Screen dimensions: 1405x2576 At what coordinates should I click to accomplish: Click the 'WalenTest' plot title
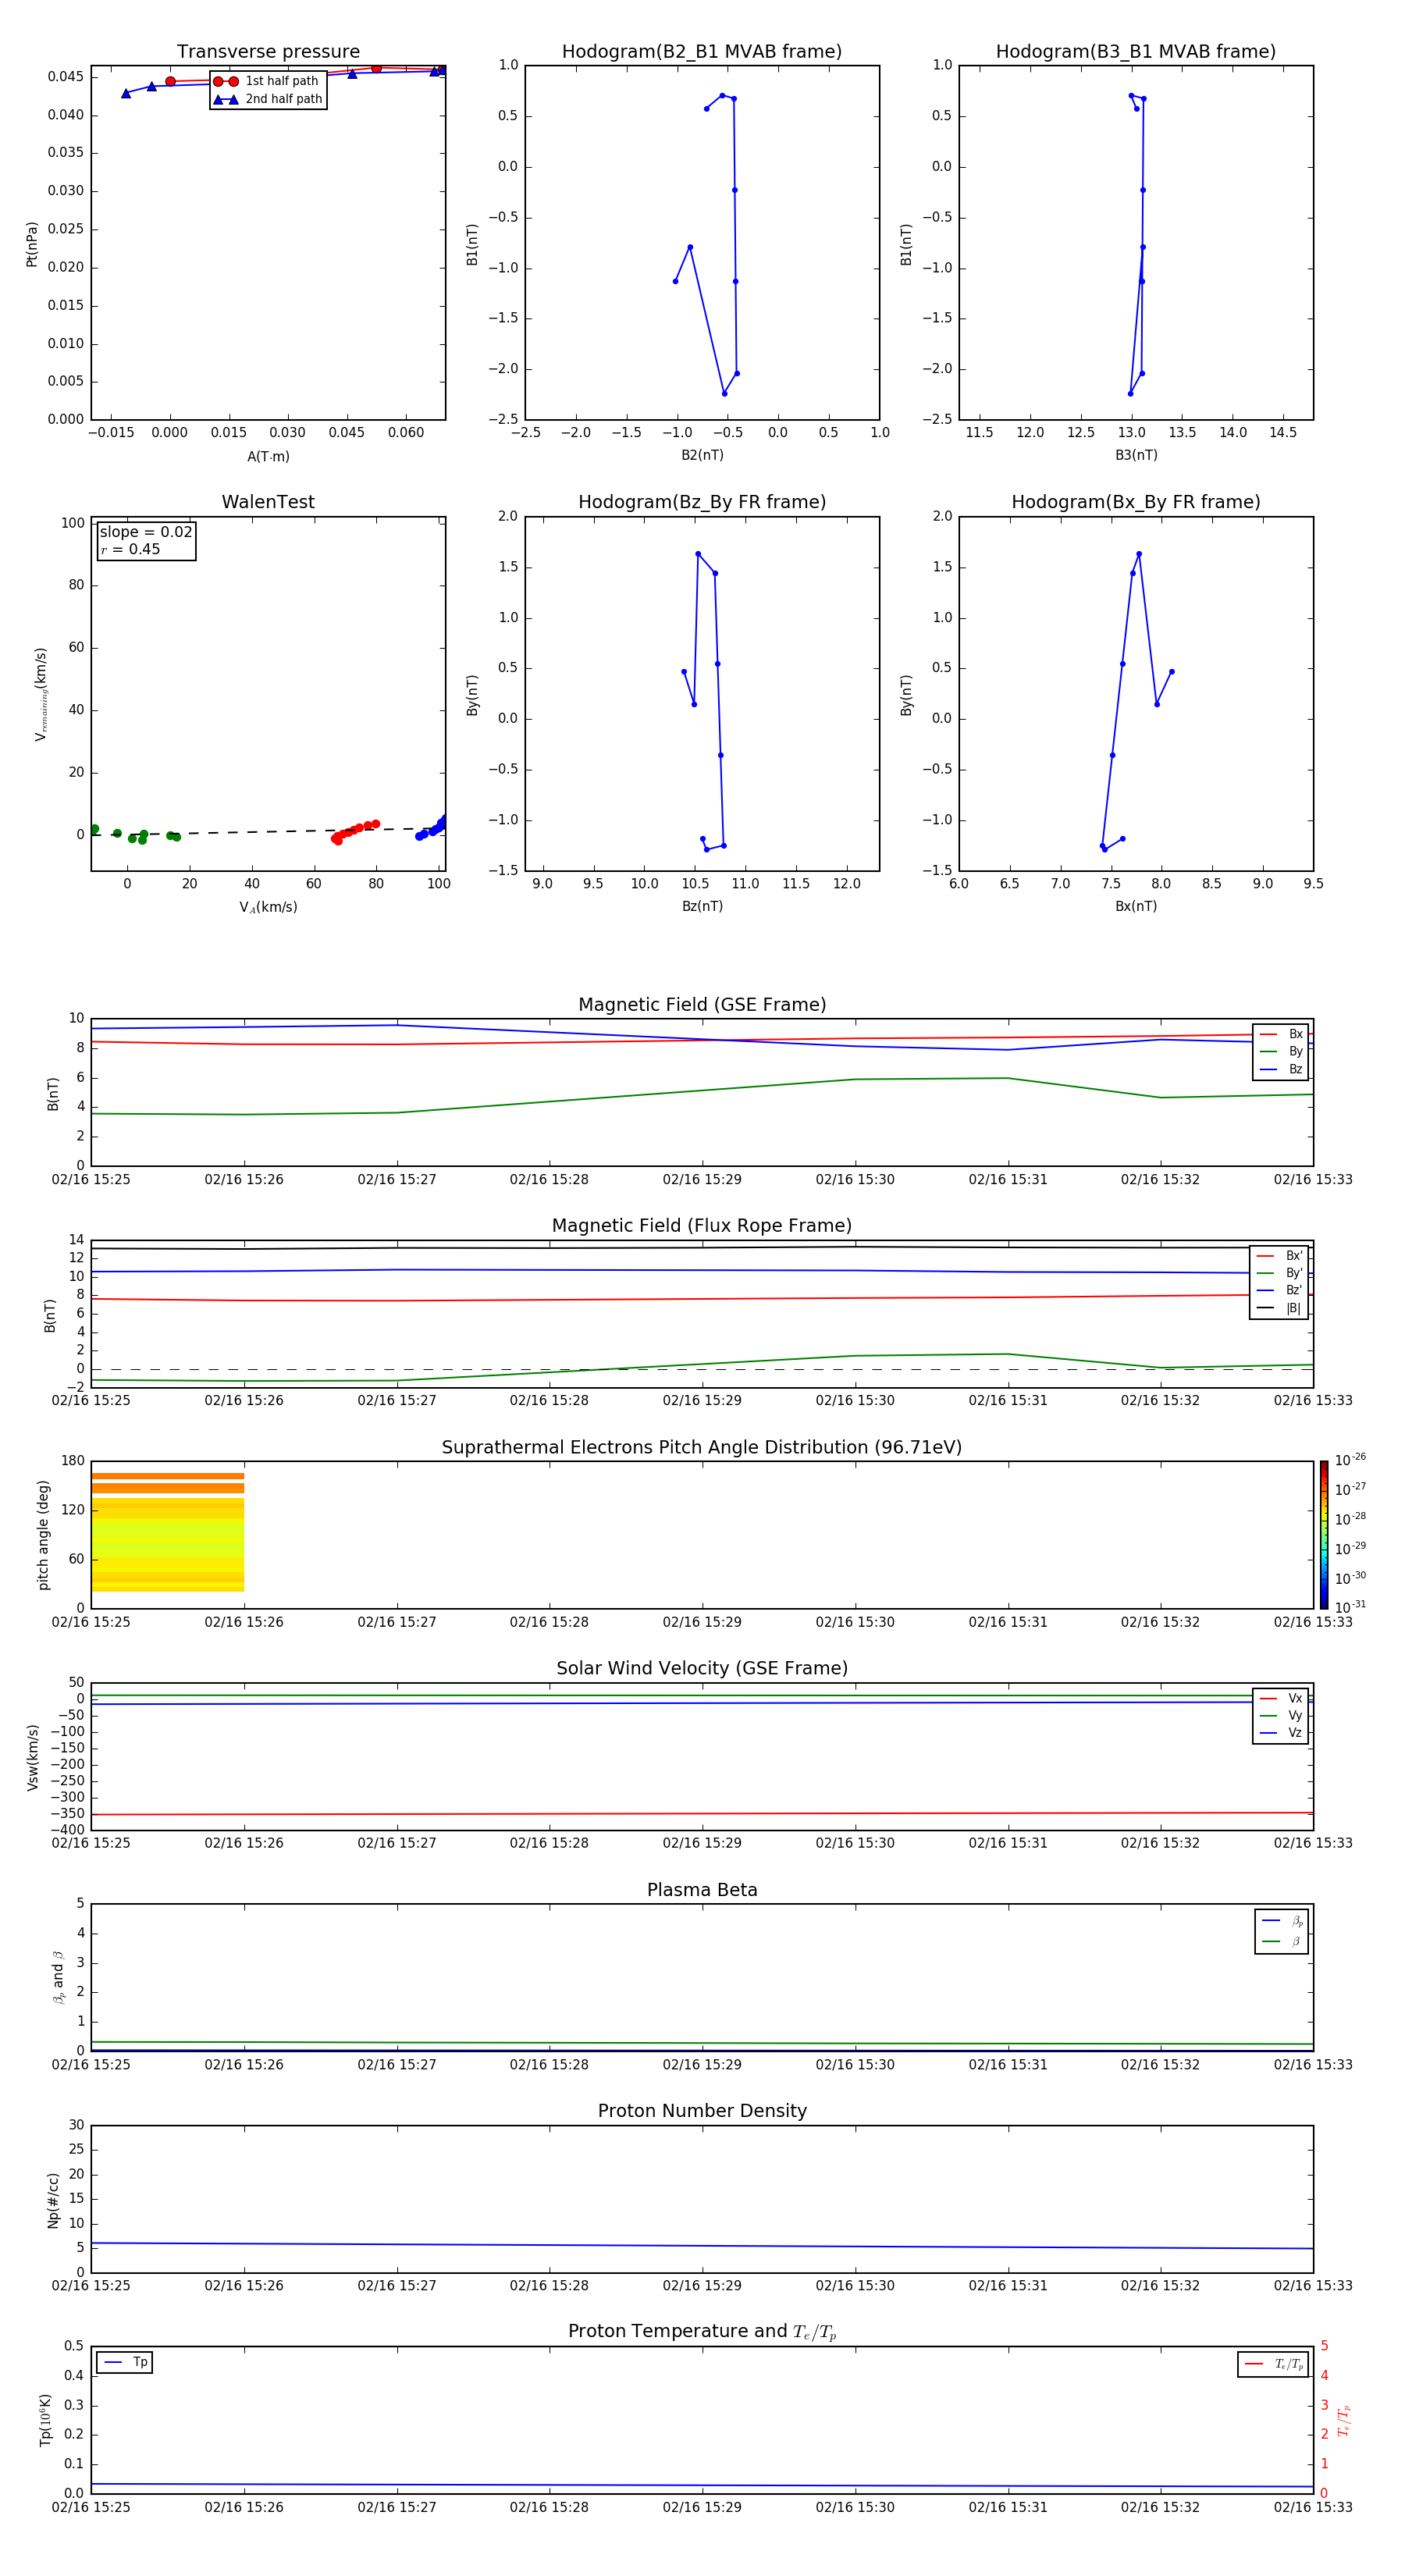tap(268, 502)
